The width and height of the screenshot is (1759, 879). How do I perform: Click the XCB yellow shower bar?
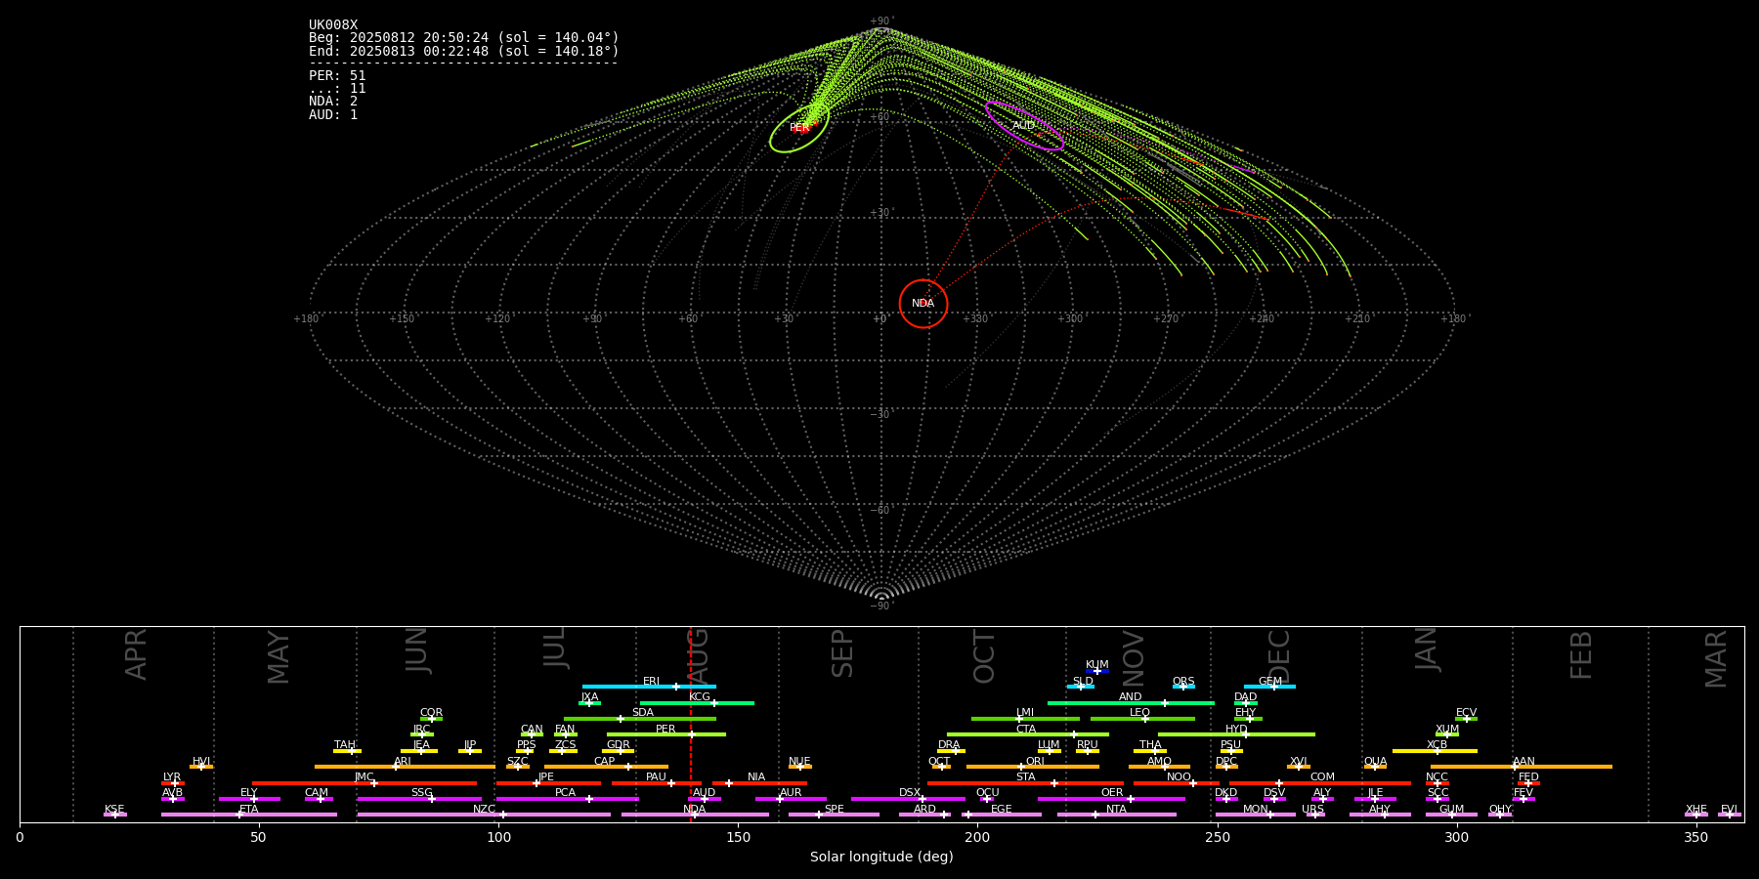1435,751
